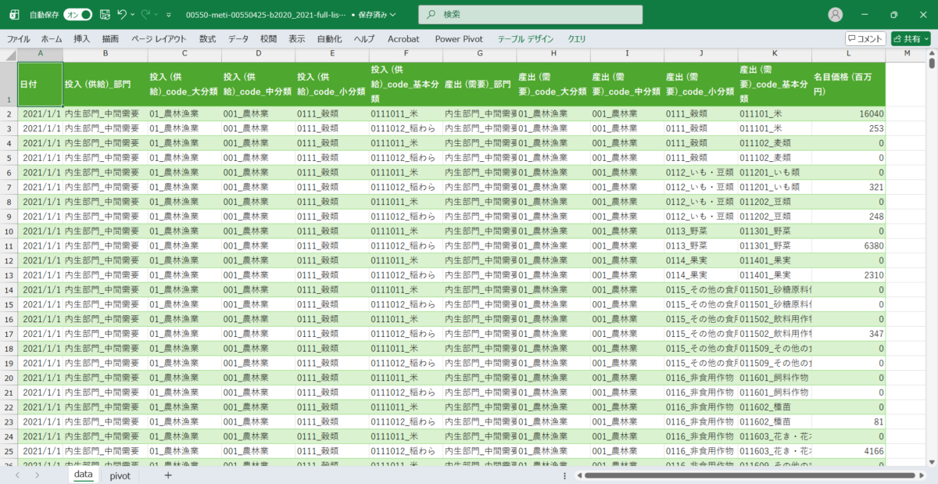Open the テーブル デザイン ribbon tab
Image resolution: width=938 pixels, height=484 pixels.
(x=525, y=38)
